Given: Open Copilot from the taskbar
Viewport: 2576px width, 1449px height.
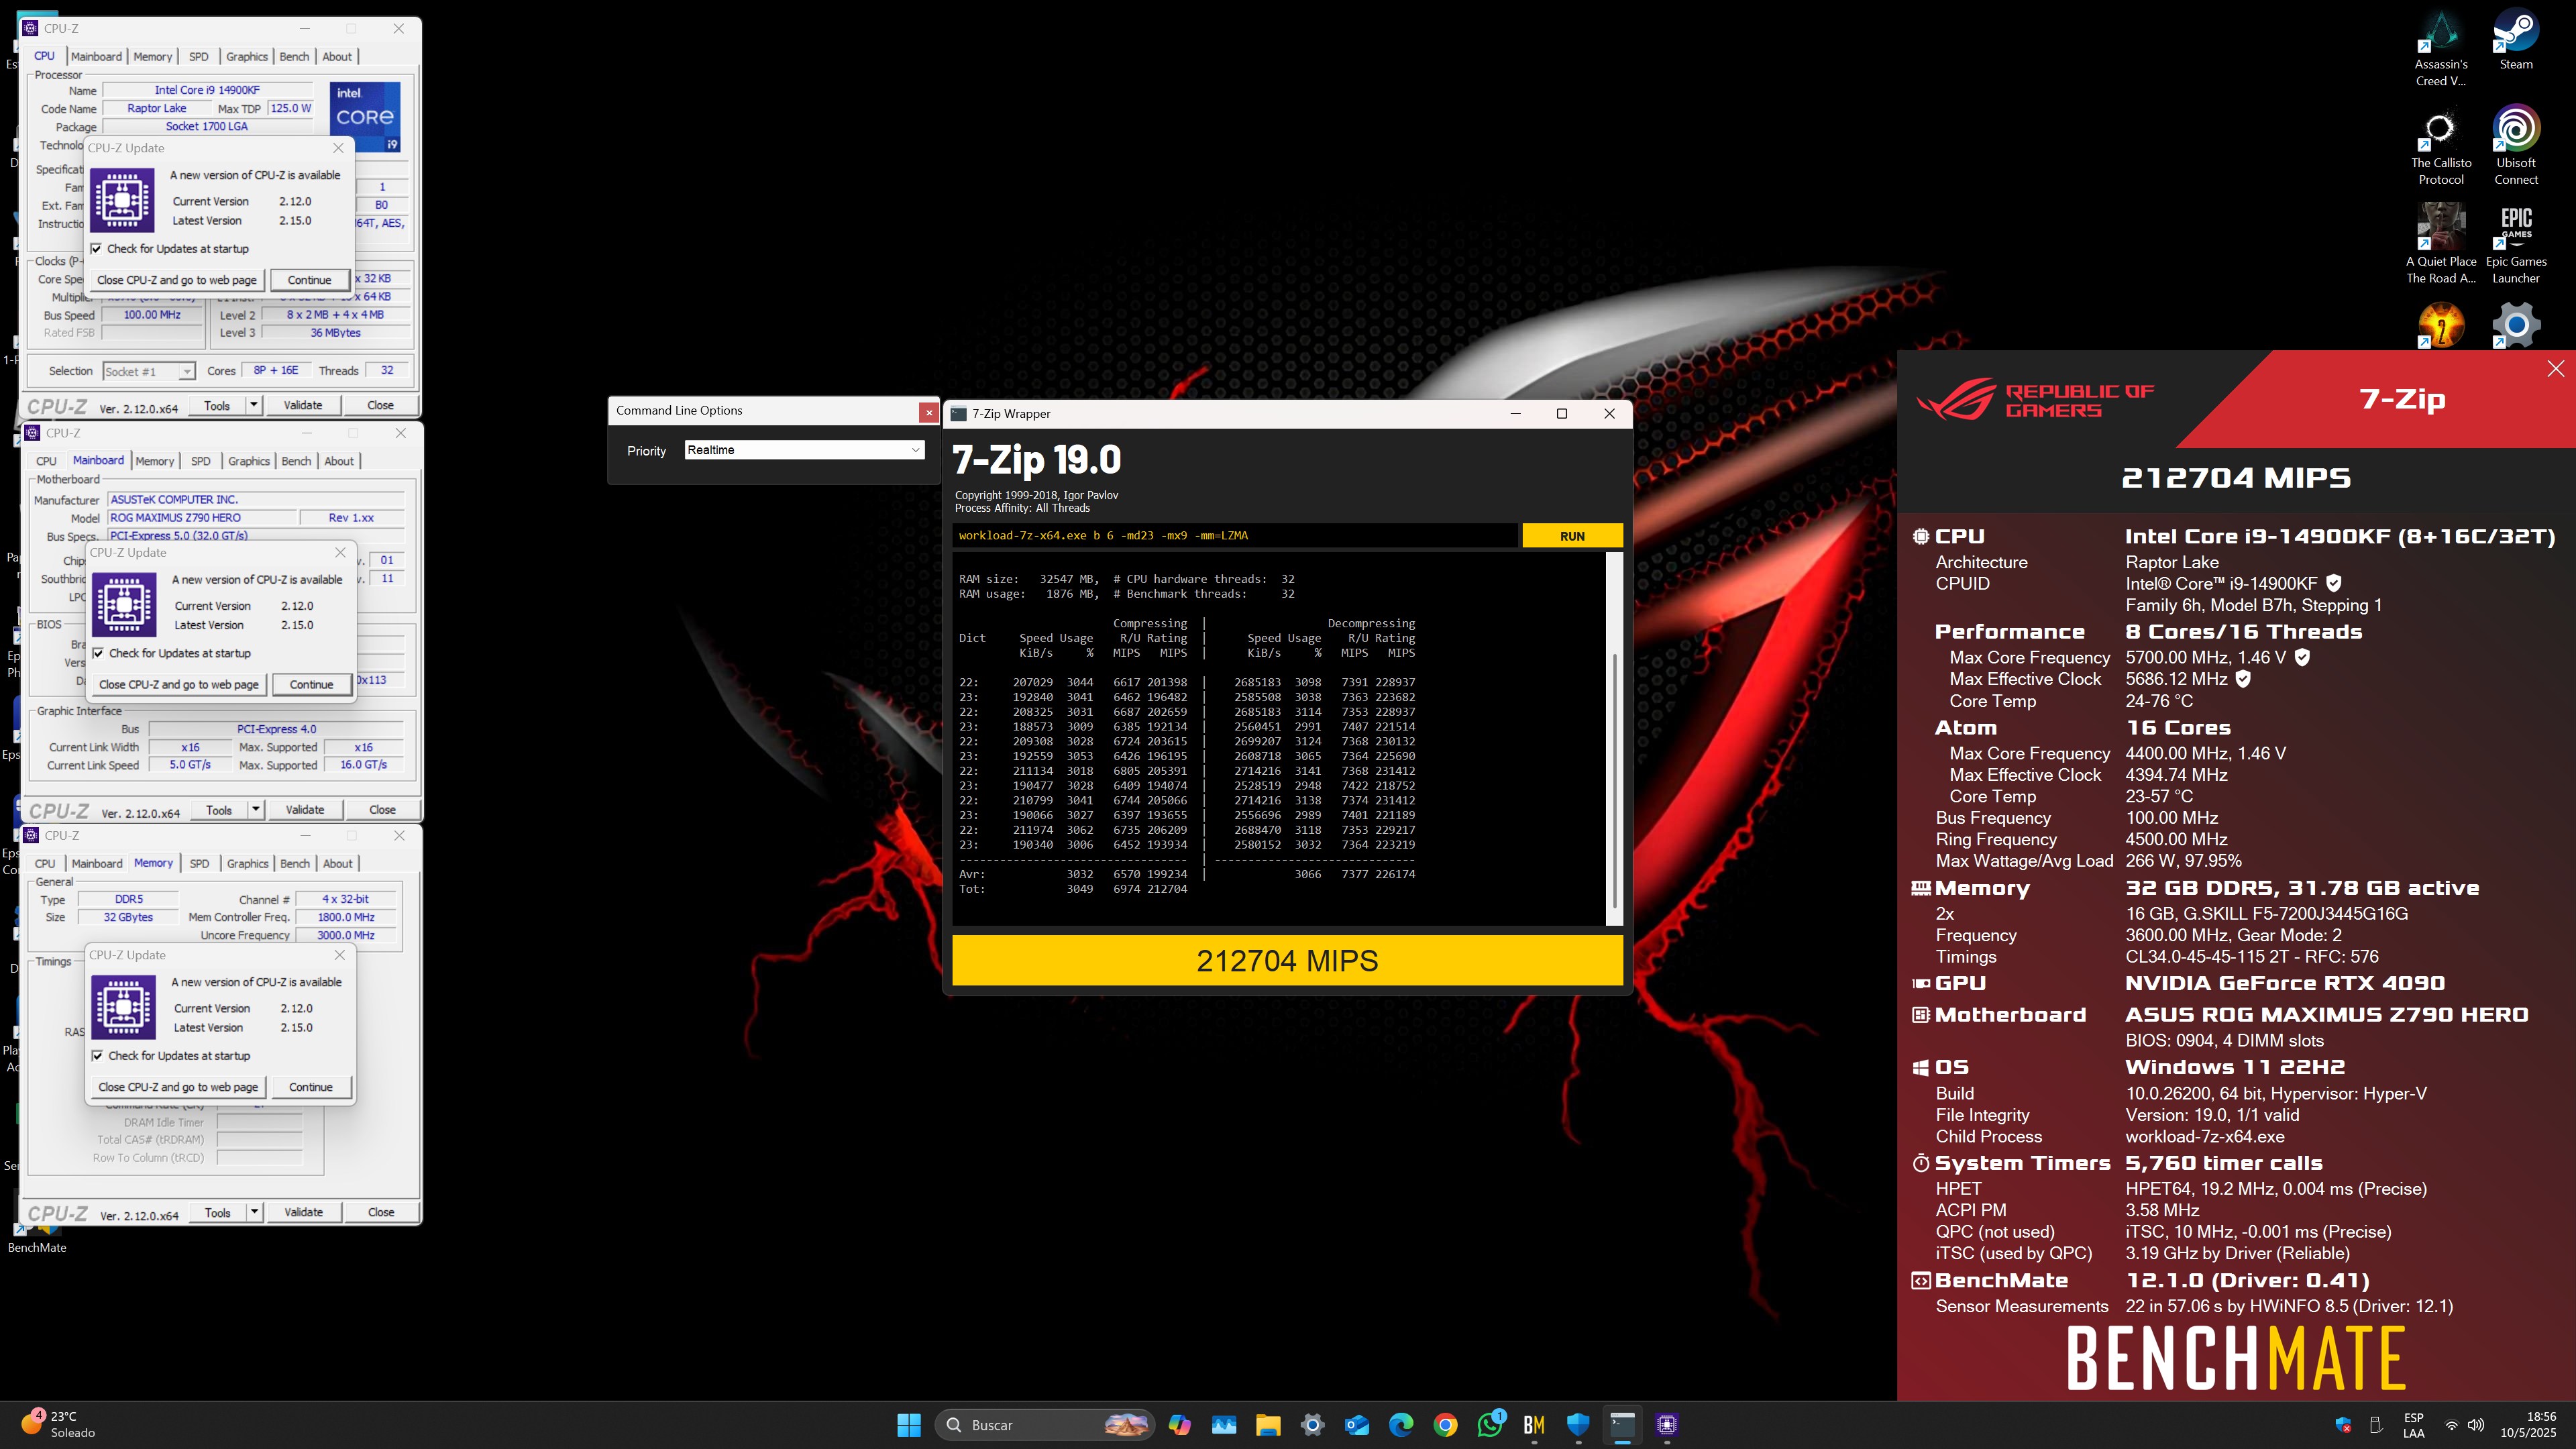Looking at the screenshot, I should click(1180, 1425).
